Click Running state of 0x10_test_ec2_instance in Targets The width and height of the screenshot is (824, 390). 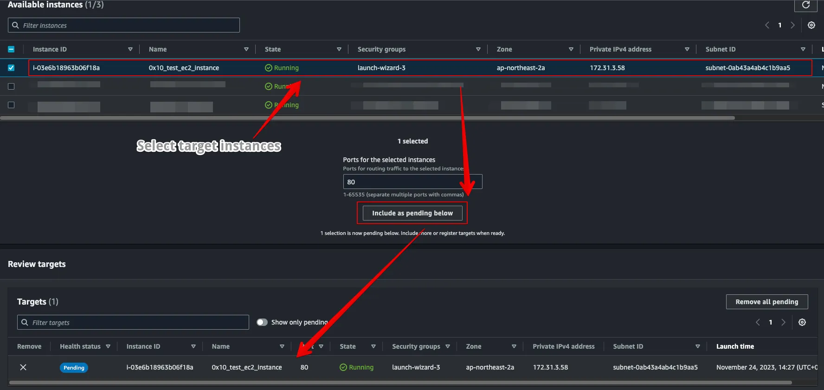click(x=356, y=367)
